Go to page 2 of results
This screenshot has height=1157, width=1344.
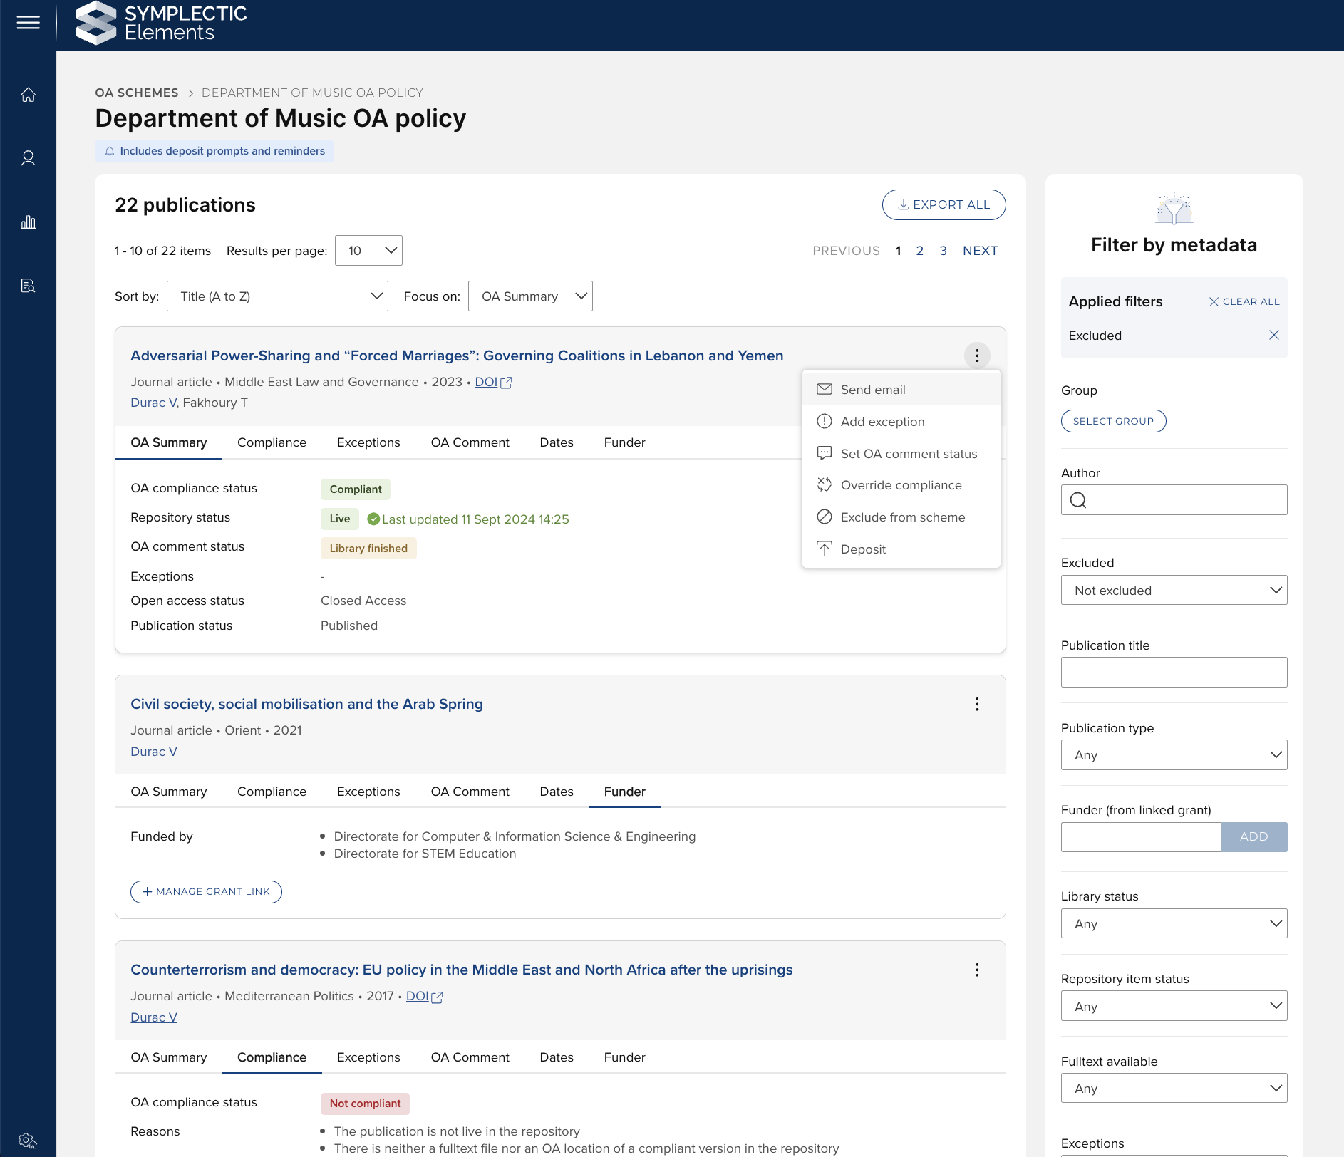(x=920, y=251)
